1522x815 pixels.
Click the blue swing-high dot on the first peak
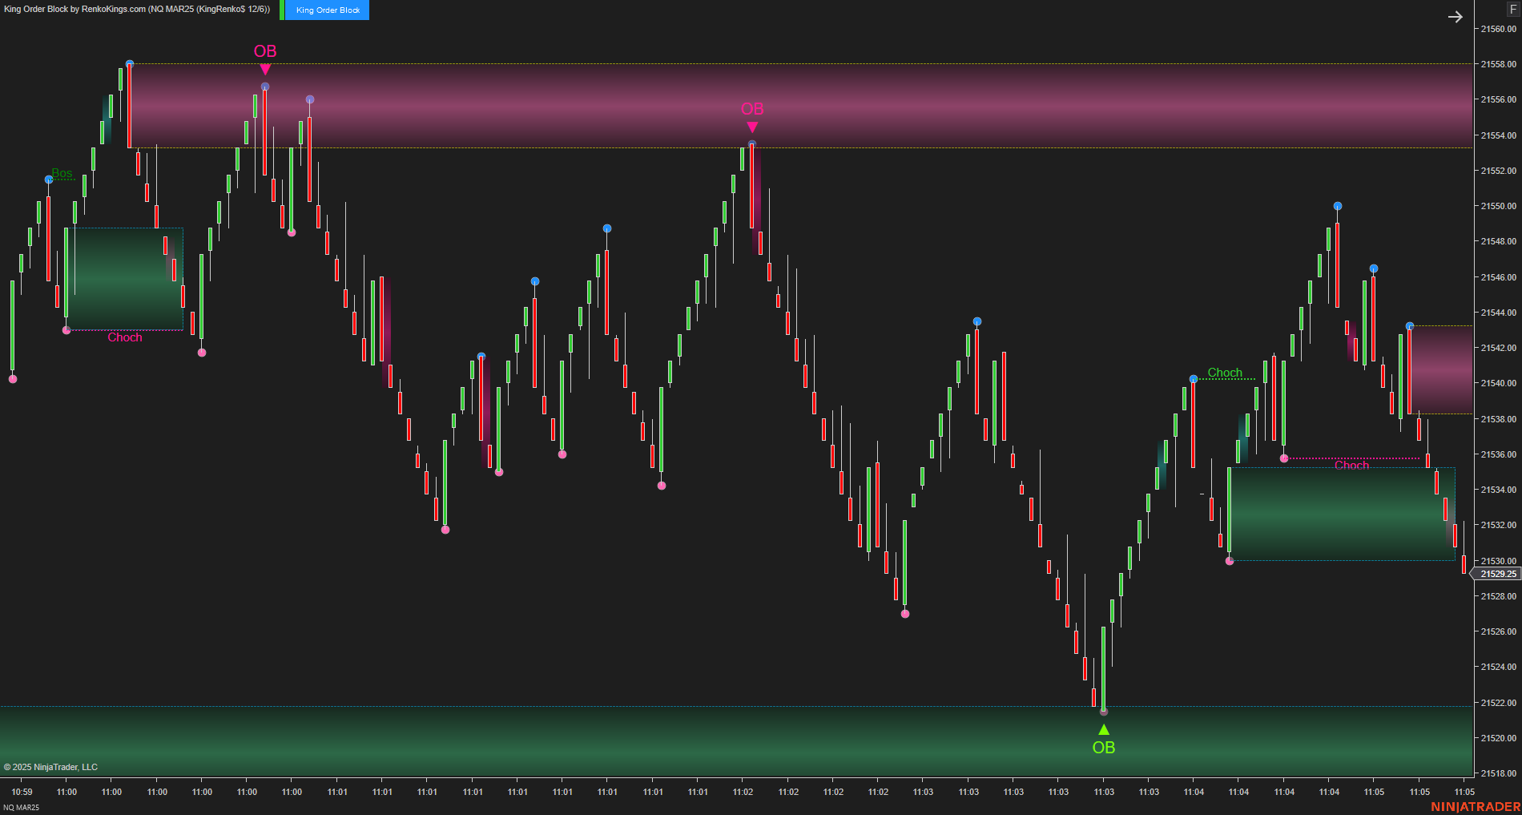click(x=129, y=62)
